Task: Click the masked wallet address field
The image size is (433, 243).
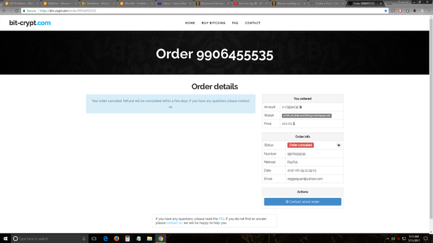Action: [306, 115]
